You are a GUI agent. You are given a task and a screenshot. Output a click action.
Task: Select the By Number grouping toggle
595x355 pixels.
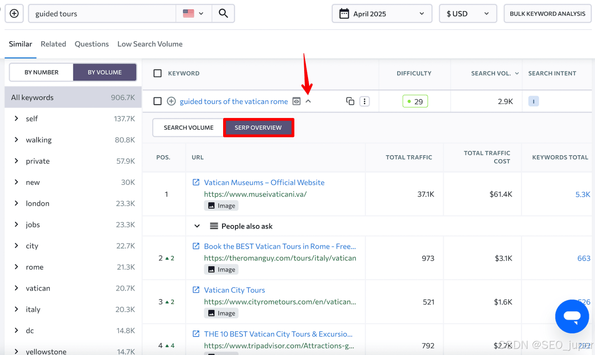pyautogui.click(x=41, y=72)
